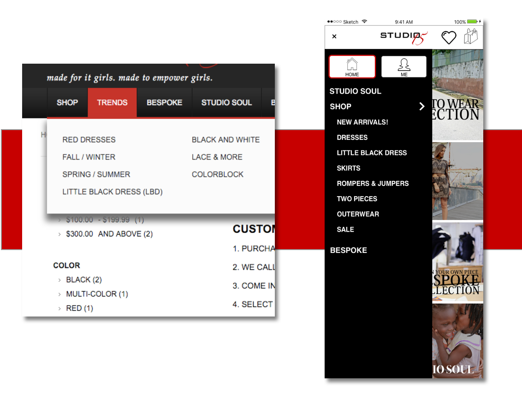Viewport: 522px width, 394px height.
Task: Open COLORBLOCK trend link
Action: (217, 174)
